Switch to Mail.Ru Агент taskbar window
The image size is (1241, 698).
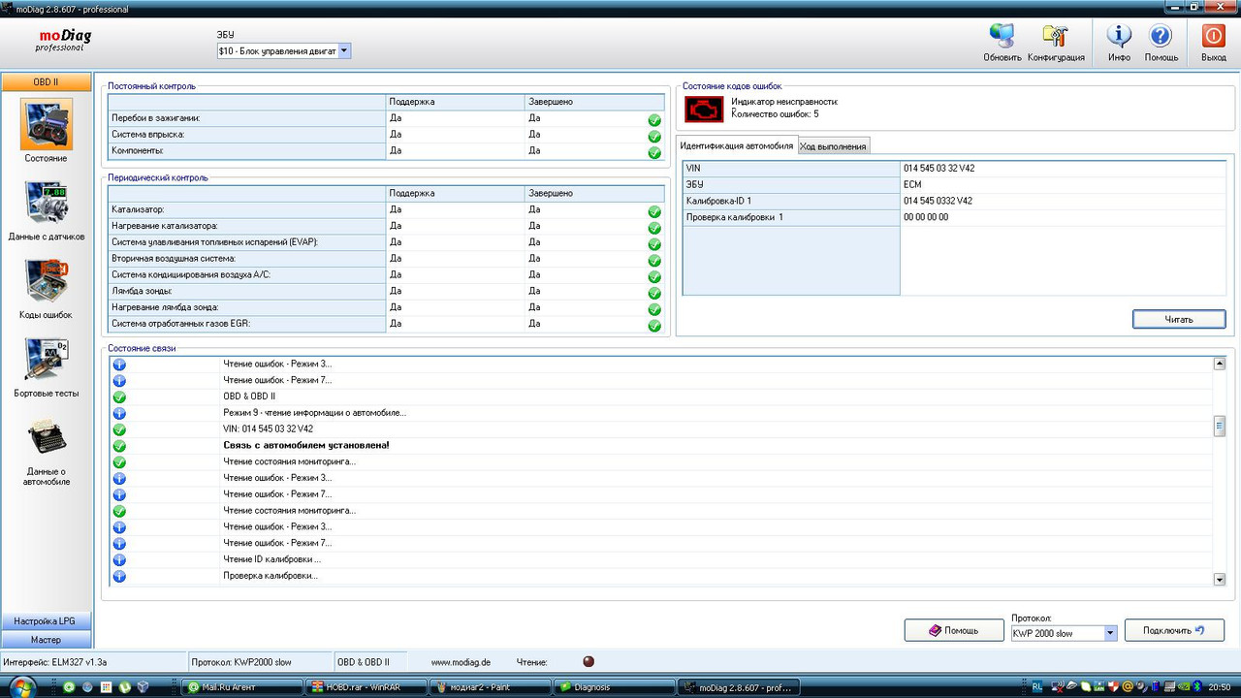[x=241, y=687]
